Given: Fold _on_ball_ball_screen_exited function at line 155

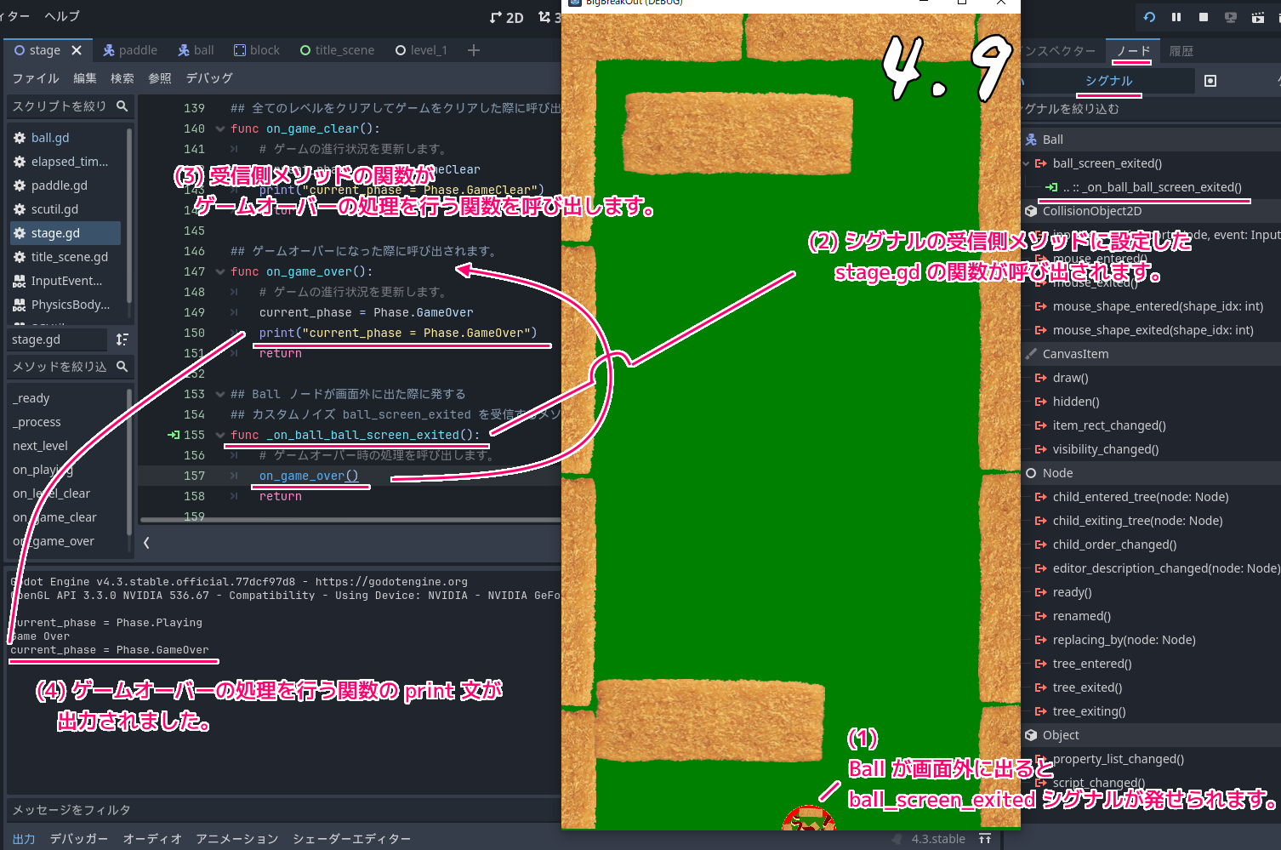Looking at the screenshot, I should [220, 436].
